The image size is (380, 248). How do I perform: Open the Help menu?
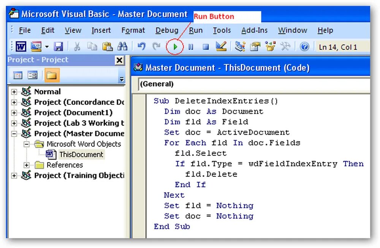click(x=325, y=30)
